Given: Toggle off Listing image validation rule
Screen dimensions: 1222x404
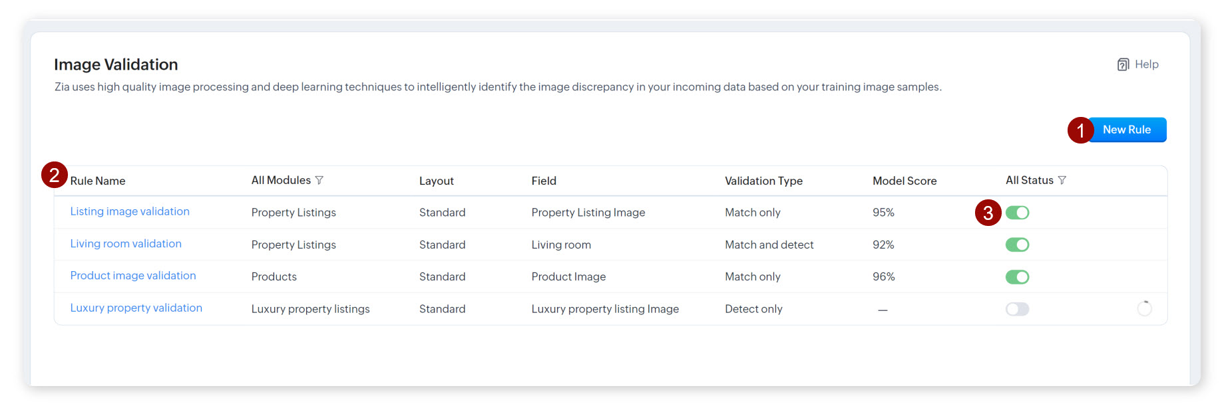Looking at the screenshot, I should (1017, 213).
